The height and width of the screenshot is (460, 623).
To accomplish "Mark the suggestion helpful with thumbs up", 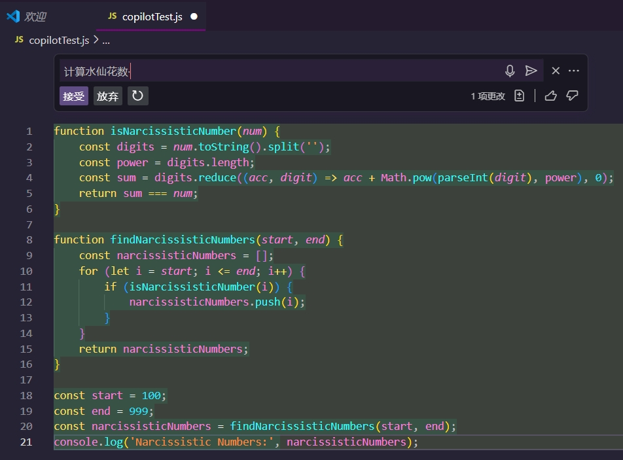I will pos(550,96).
